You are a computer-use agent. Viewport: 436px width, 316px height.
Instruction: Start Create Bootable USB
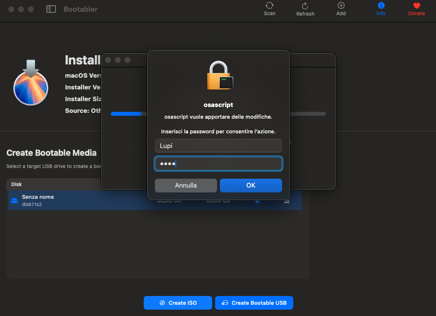click(x=254, y=303)
